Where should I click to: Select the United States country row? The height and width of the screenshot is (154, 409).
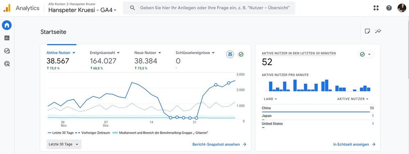318,124
